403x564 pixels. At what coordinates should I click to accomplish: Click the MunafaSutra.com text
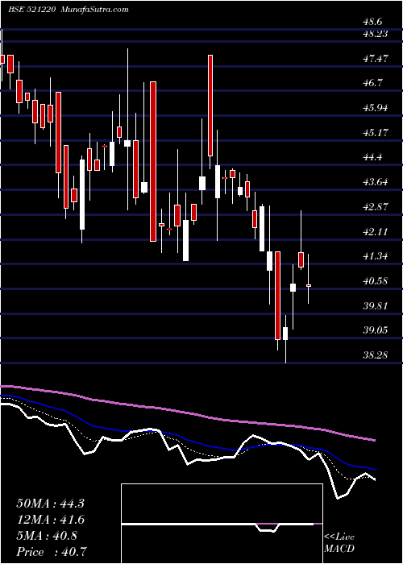pos(95,10)
